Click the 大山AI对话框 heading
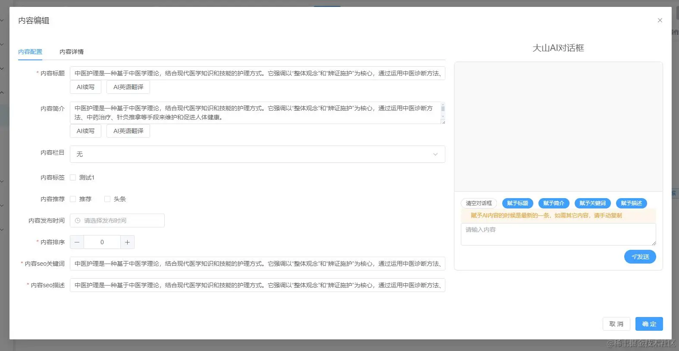Screen dimensions: 679x351 point(558,48)
